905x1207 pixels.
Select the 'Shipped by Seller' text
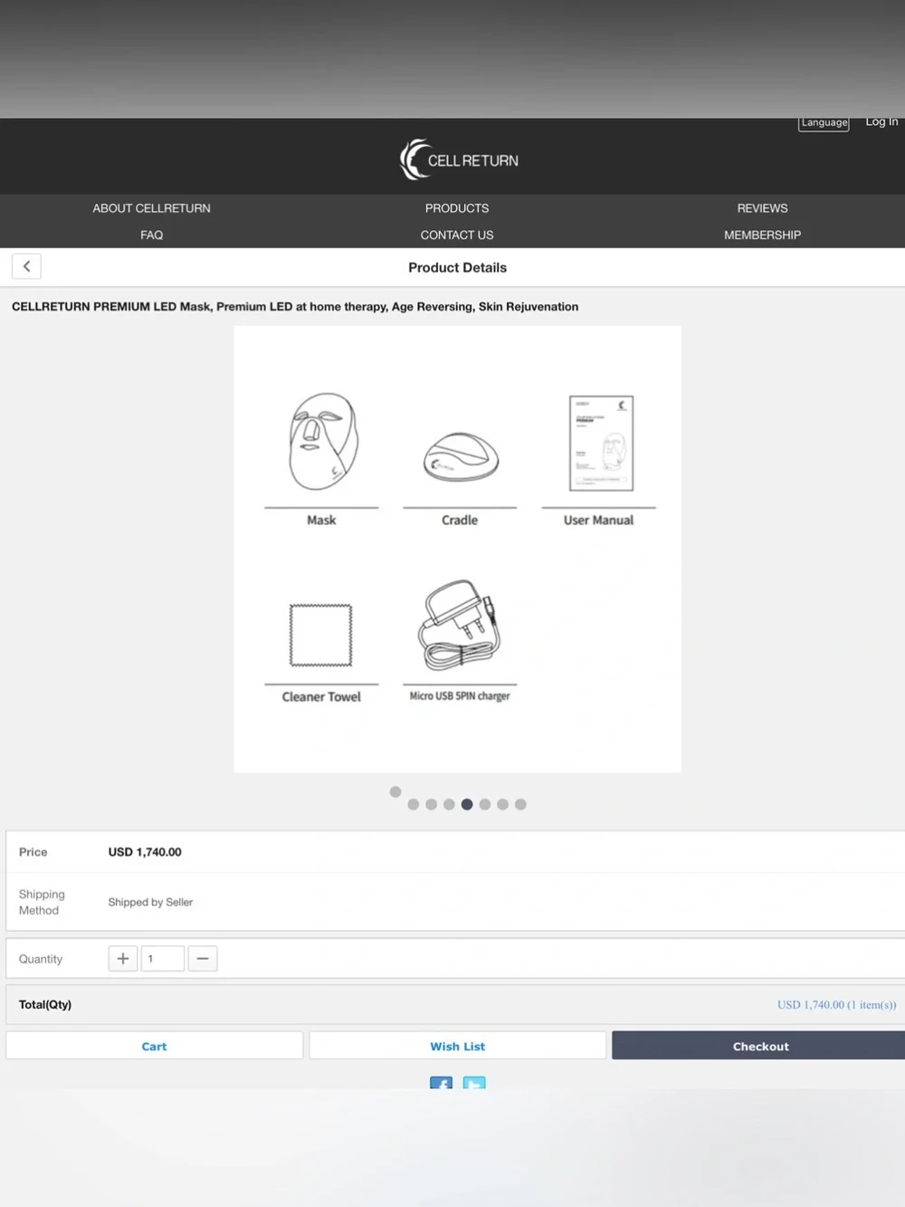tap(150, 902)
